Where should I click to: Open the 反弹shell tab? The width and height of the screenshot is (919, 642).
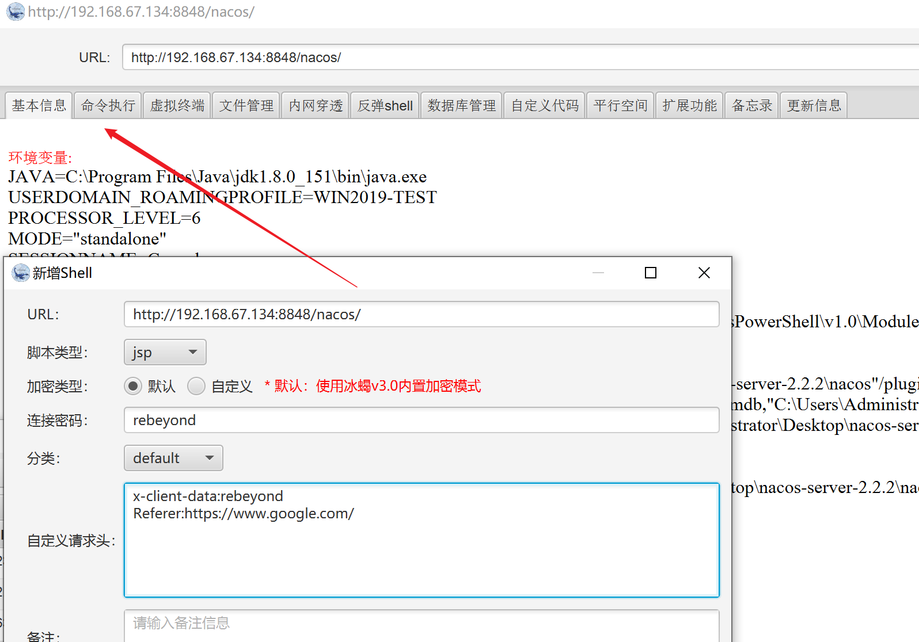point(385,105)
